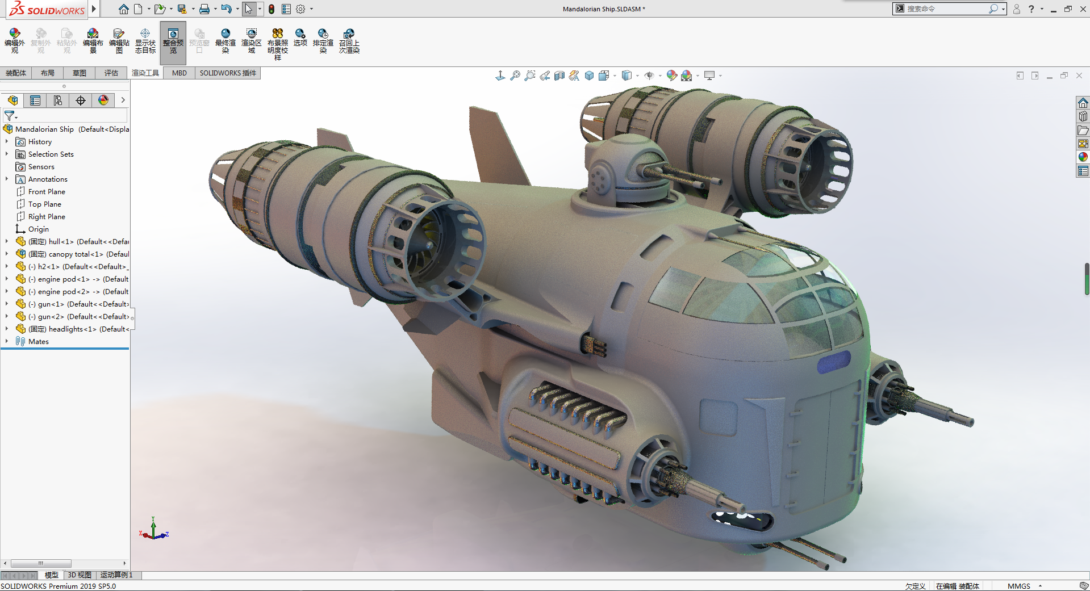The height and width of the screenshot is (591, 1090).
Task: Click the Save icon
Action: (x=182, y=9)
